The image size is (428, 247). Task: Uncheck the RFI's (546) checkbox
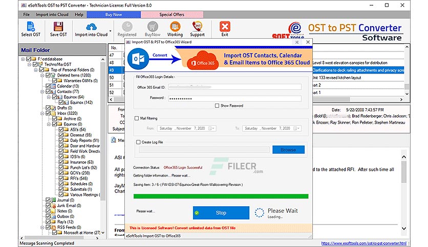coord(61,178)
